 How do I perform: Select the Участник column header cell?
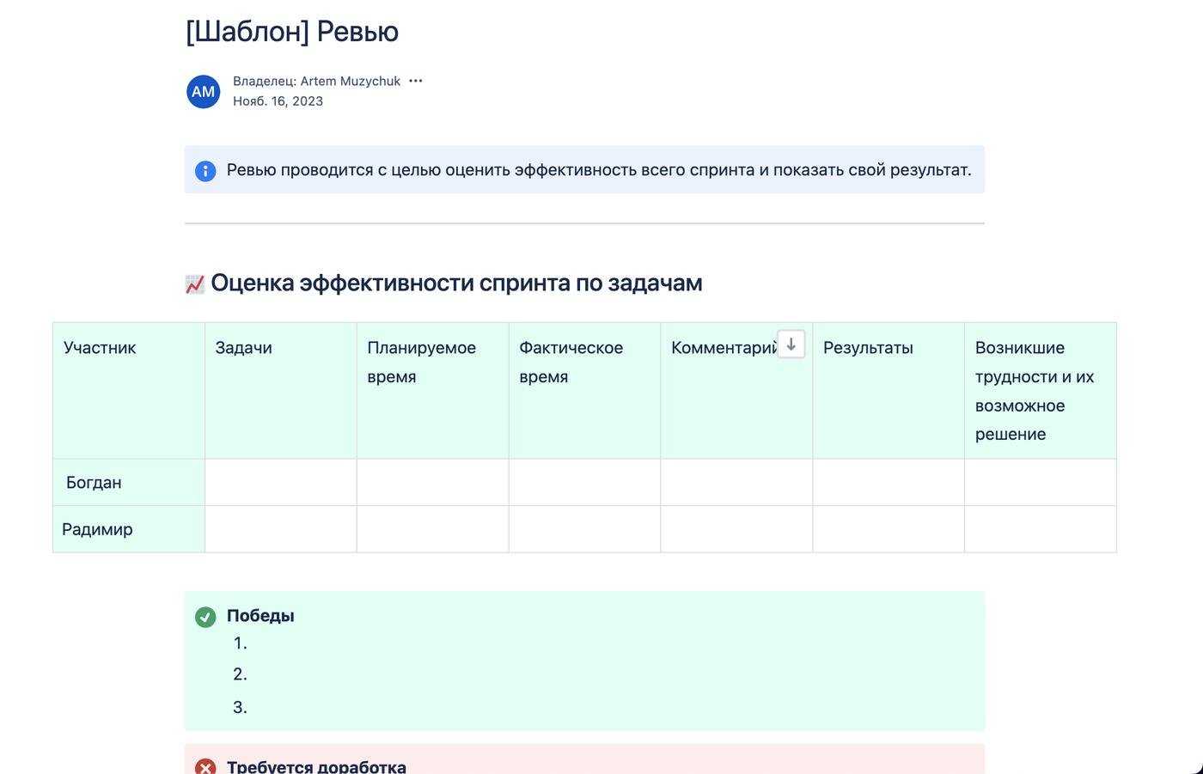tap(129, 390)
